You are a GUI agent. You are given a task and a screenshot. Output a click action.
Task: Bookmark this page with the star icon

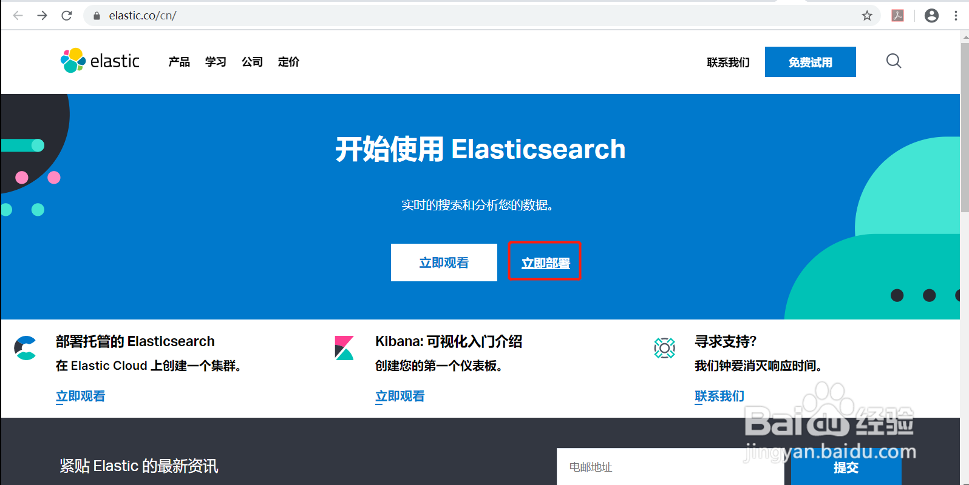pos(867,16)
